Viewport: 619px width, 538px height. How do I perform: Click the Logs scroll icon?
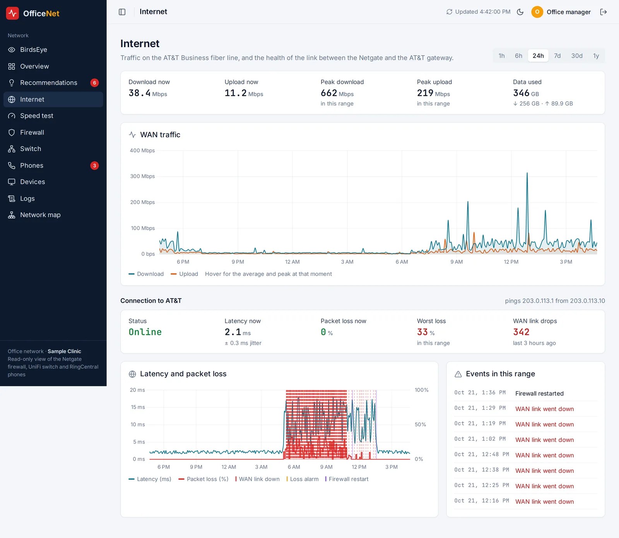(12, 199)
